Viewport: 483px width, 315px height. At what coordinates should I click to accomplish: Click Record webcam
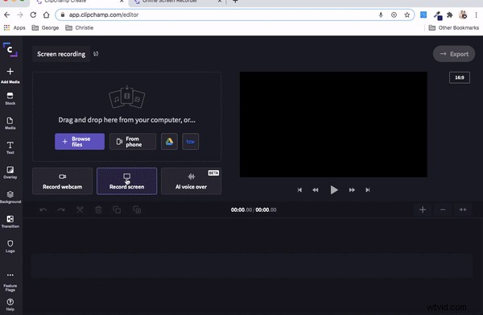pos(62,181)
